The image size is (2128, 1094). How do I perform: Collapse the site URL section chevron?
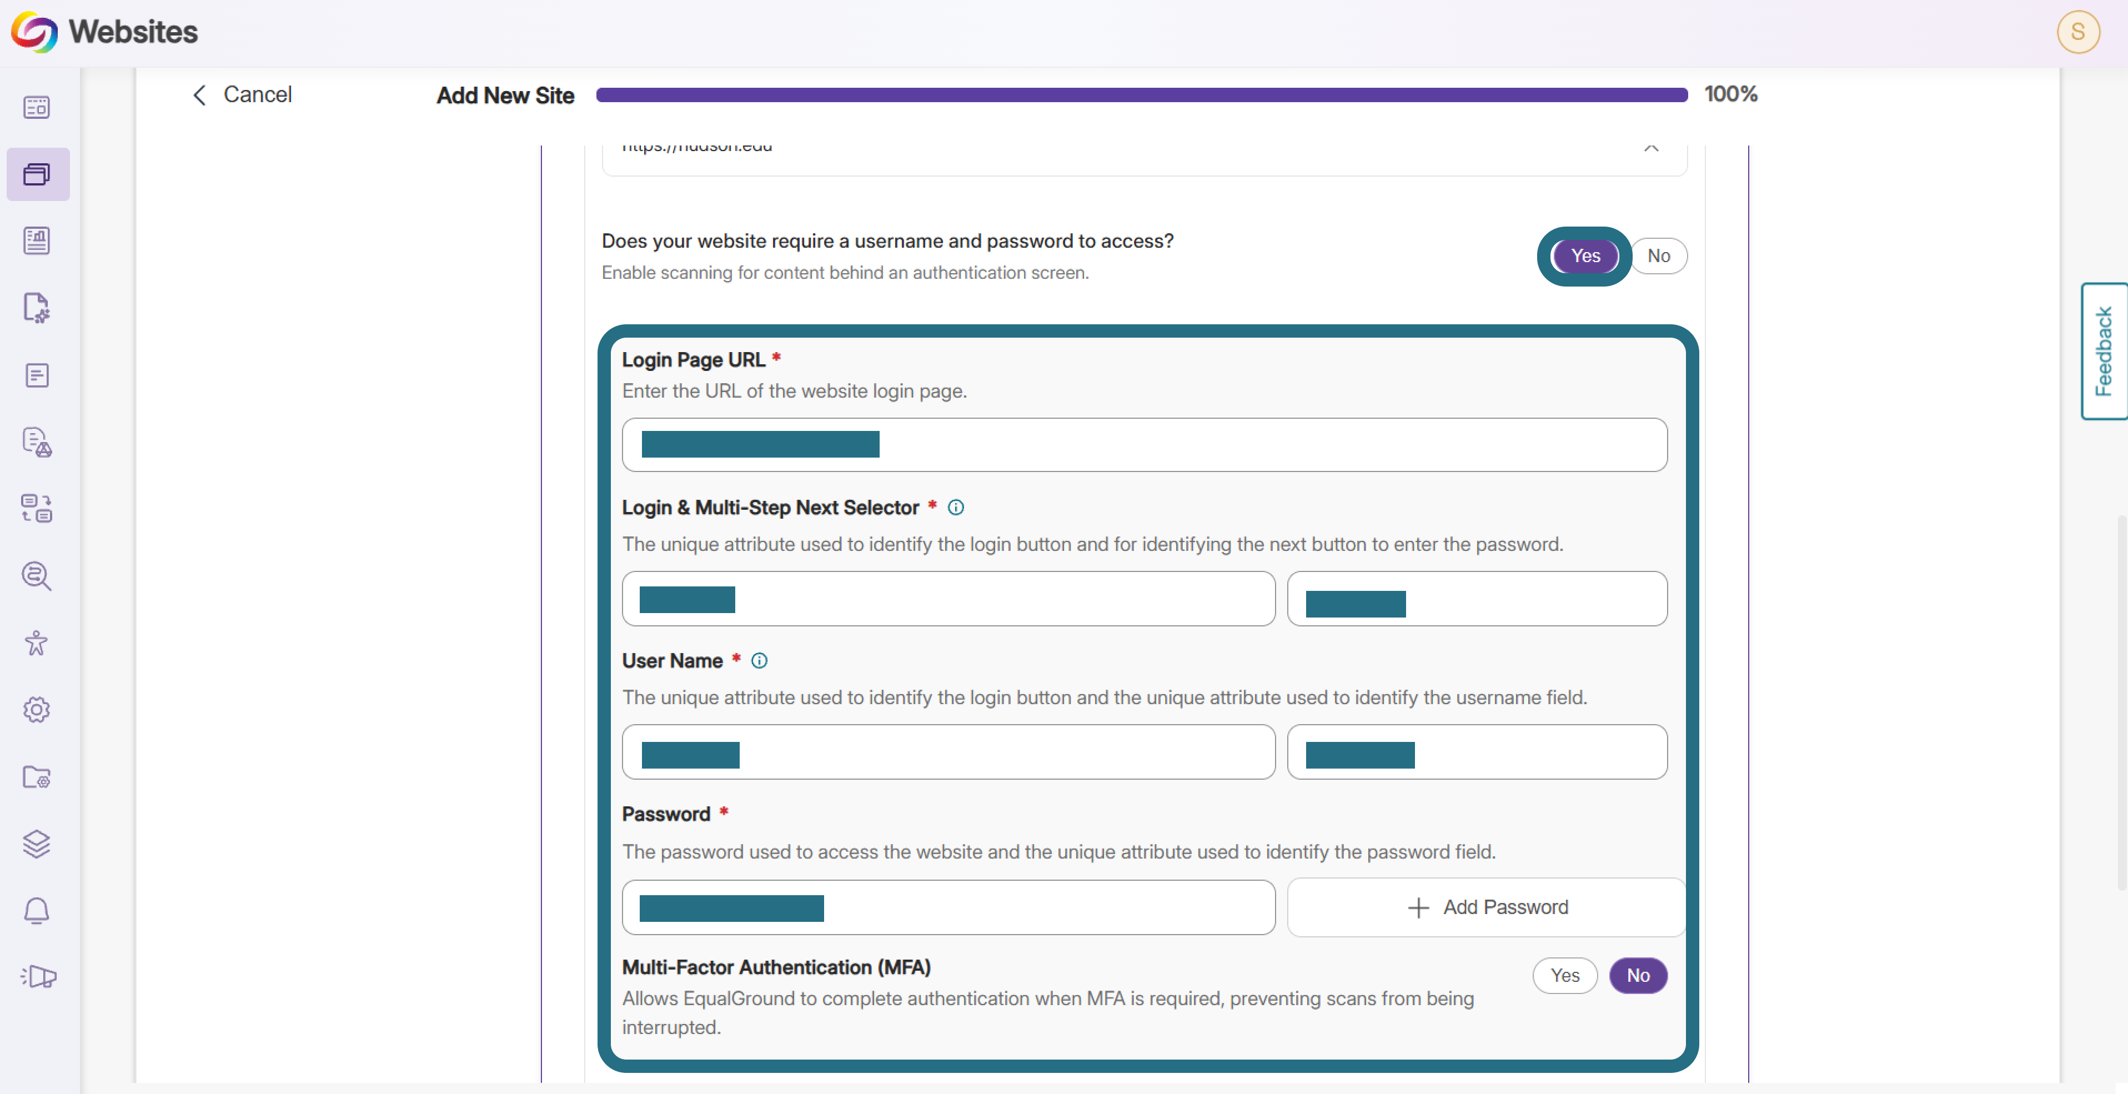pyautogui.click(x=1652, y=147)
